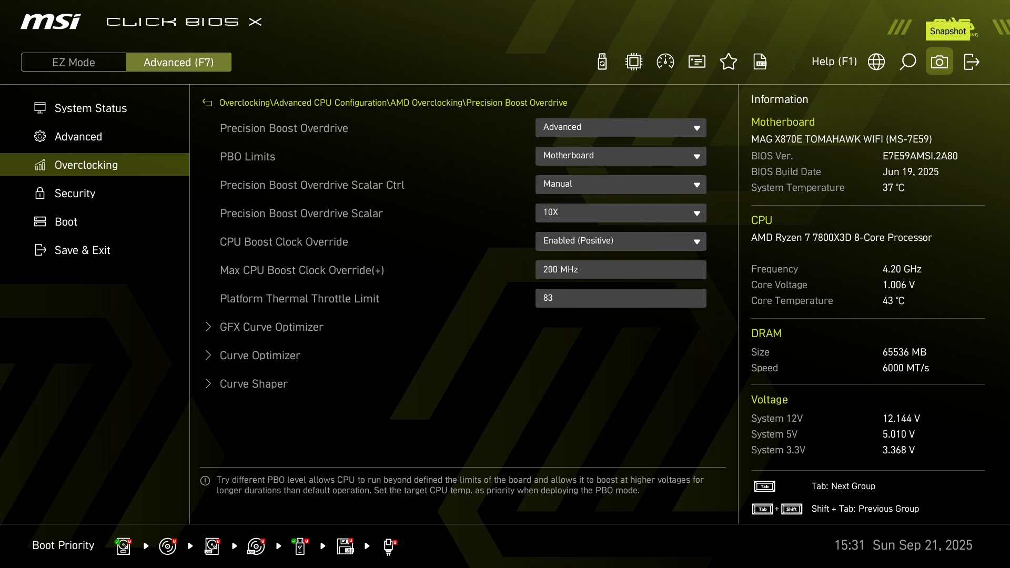This screenshot has height=568, width=1010.
Task: Open Precision Boost Overdrive dropdown
Action: 621,128
